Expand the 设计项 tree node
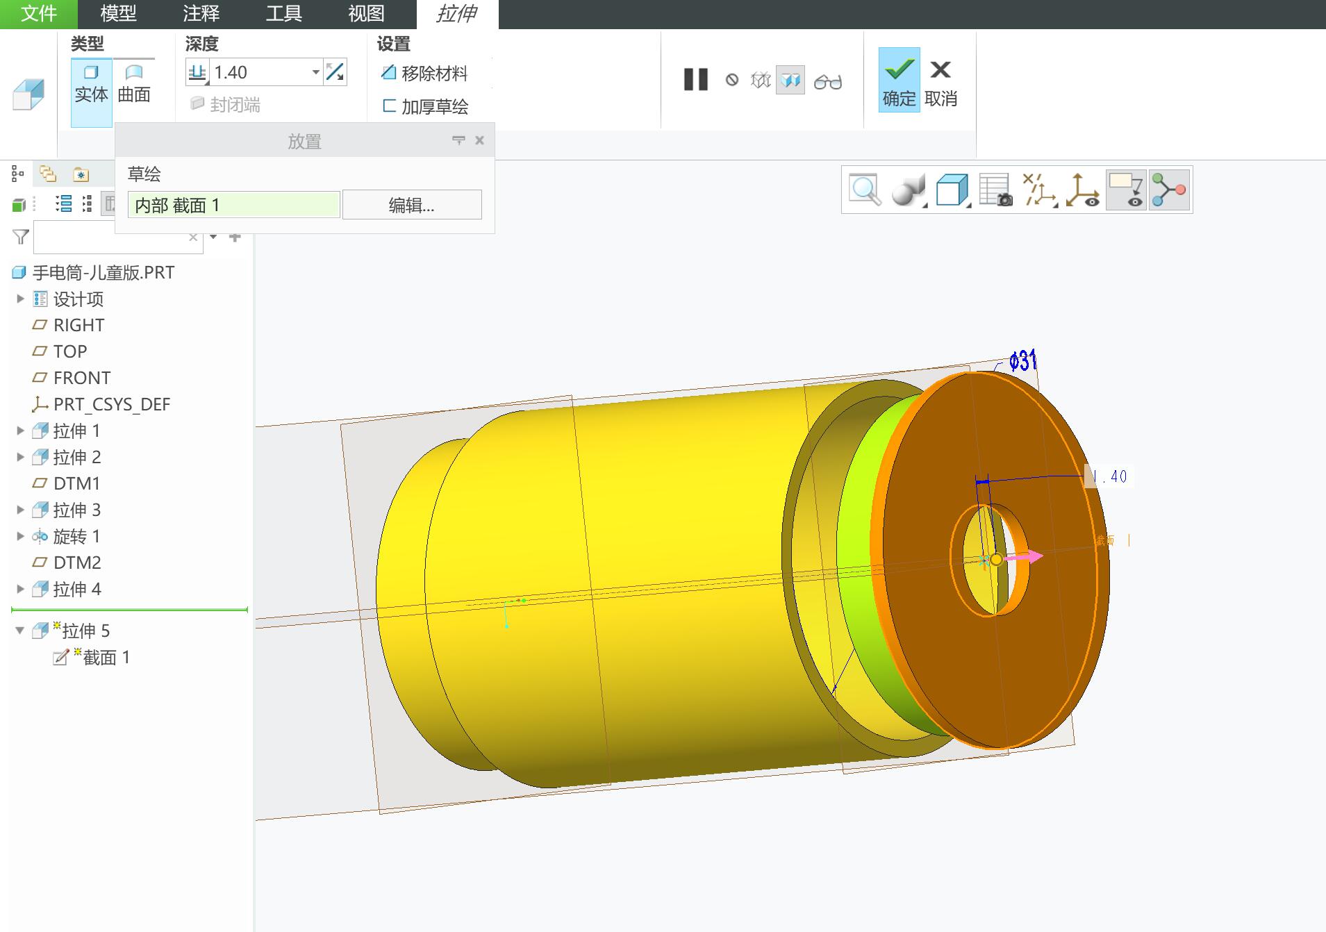This screenshot has width=1326, height=932. [x=20, y=299]
